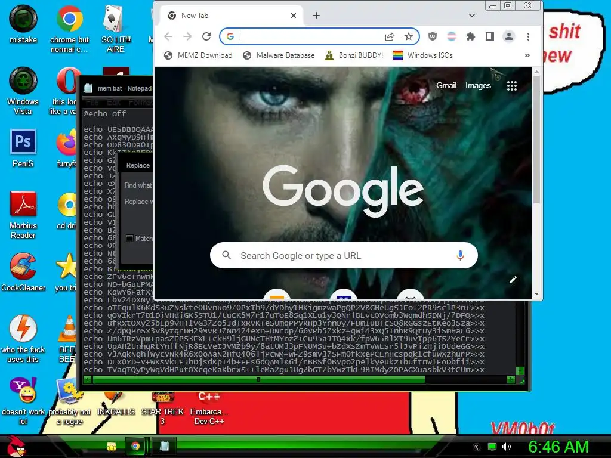Image resolution: width=611 pixels, height=458 pixels.
Task: Open a new tab with the plus button
Action: pyautogui.click(x=316, y=16)
